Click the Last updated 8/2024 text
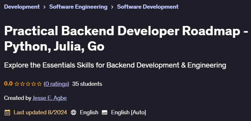Image resolution: width=251 pixels, height=121 pixels. pos(40,112)
